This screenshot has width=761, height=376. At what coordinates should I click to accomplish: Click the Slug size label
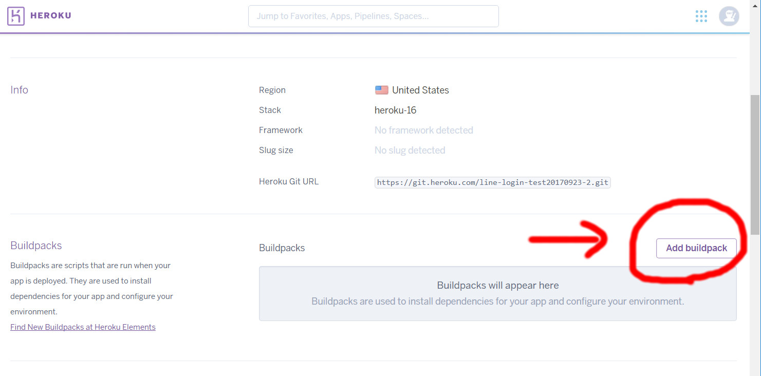[276, 150]
